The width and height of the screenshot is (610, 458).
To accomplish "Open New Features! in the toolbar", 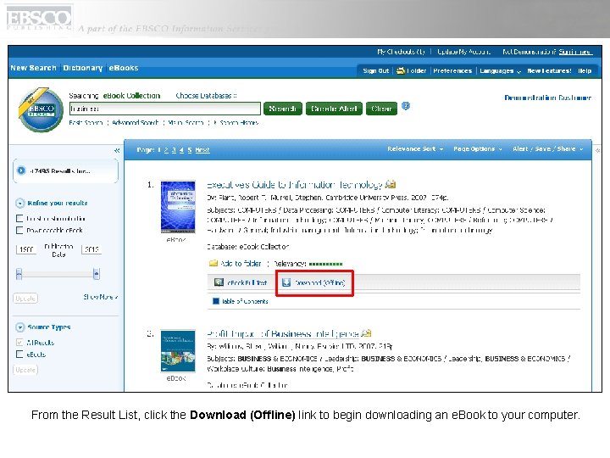I will coord(549,71).
